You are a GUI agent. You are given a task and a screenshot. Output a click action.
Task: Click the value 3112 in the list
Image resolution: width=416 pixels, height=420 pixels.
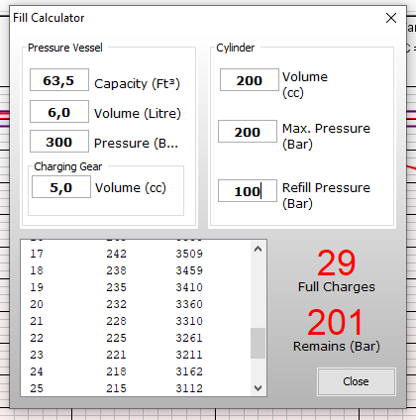(x=189, y=388)
